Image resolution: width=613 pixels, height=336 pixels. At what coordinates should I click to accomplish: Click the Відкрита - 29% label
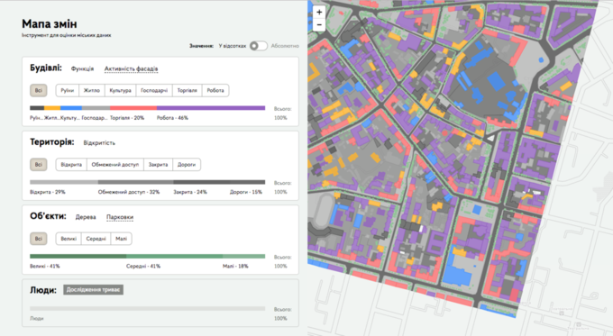tap(48, 192)
